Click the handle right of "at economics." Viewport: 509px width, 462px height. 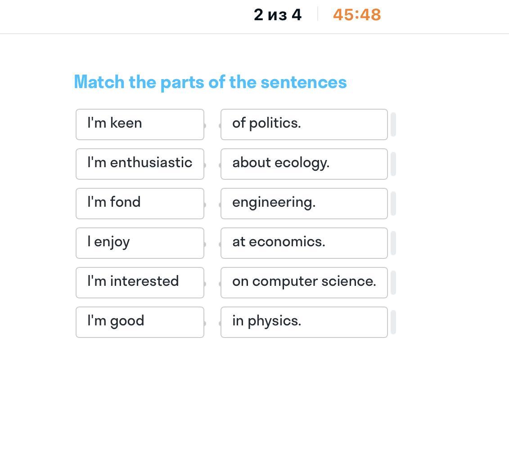pyautogui.click(x=393, y=243)
